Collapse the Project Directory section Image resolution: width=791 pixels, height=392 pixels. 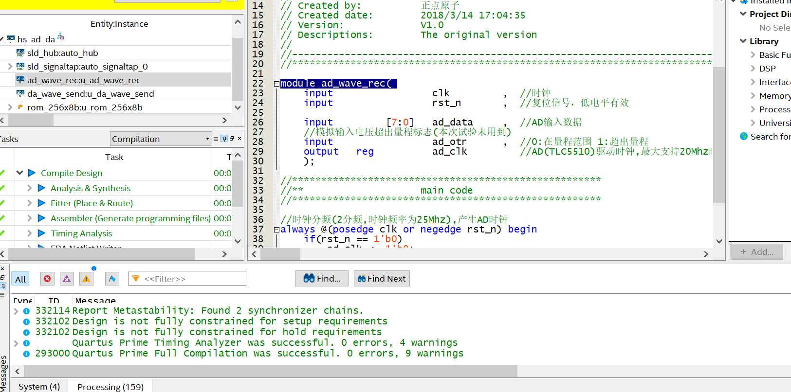point(743,14)
